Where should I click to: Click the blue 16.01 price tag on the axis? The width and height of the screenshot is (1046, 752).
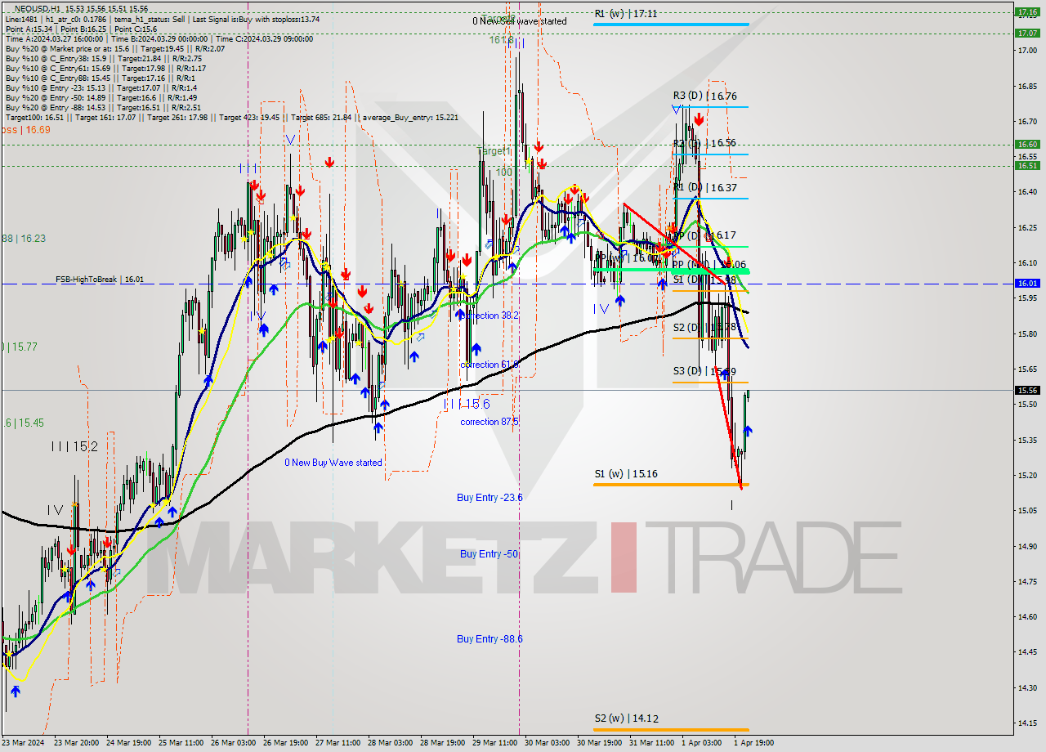pos(1027,283)
